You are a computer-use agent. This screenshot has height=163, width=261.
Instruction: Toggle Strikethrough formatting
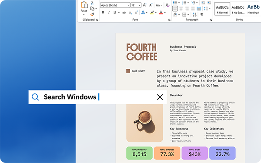coord(124,13)
